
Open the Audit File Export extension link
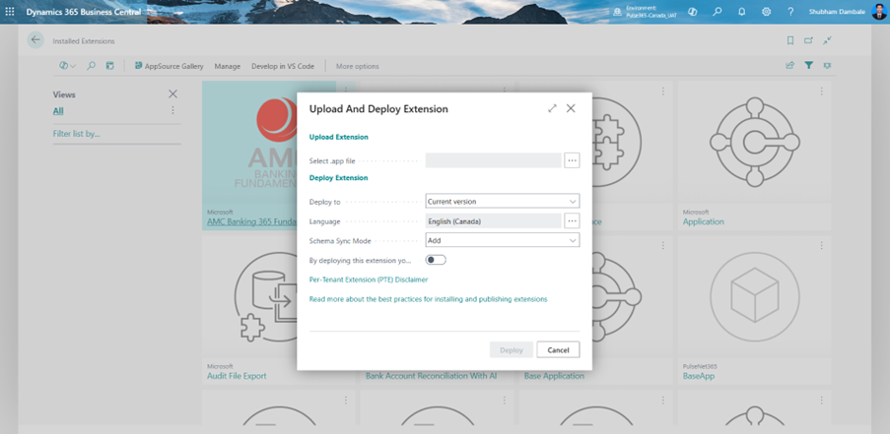[x=237, y=376]
